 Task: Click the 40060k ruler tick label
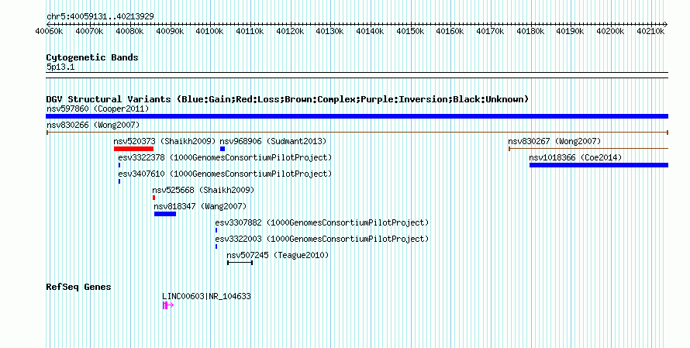click(50, 31)
